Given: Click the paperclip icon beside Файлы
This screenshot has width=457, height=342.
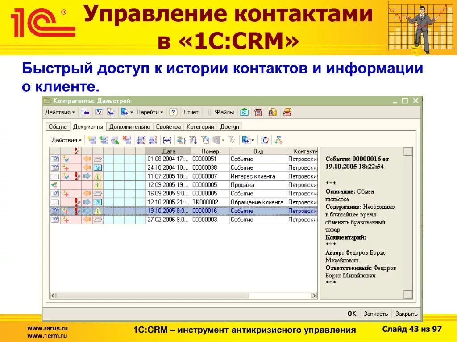Looking at the screenshot, I should click(x=209, y=112).
